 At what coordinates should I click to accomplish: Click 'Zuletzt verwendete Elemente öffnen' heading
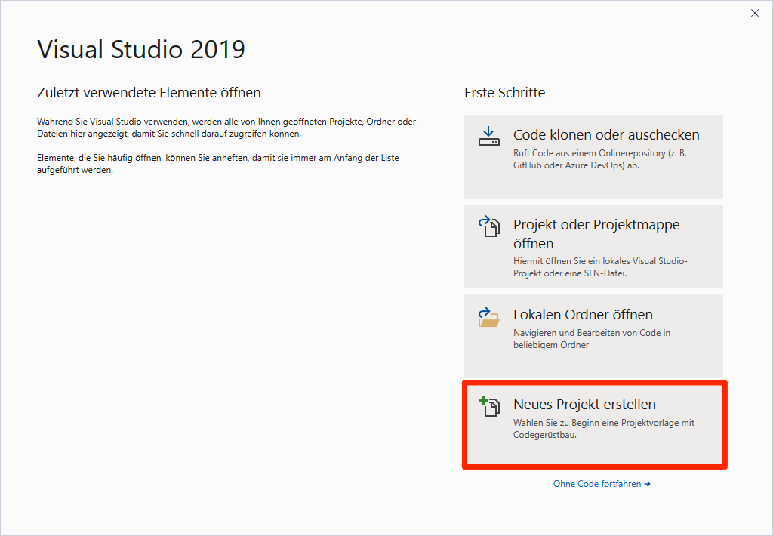pyautogui.click(x=149, y=93)
